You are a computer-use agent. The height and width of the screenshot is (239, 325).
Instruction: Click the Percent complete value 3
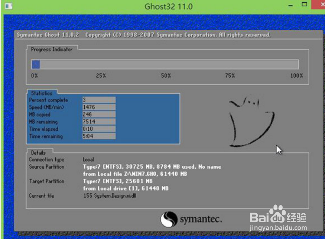point(99,100)
